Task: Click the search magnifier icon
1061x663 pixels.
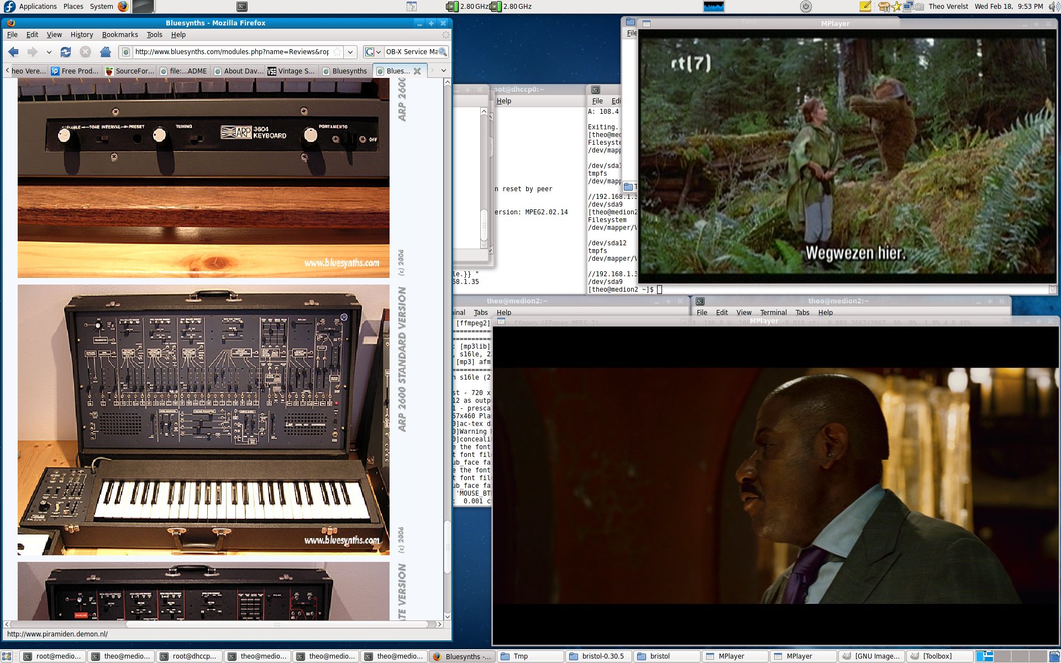Action: click(442, 52)
